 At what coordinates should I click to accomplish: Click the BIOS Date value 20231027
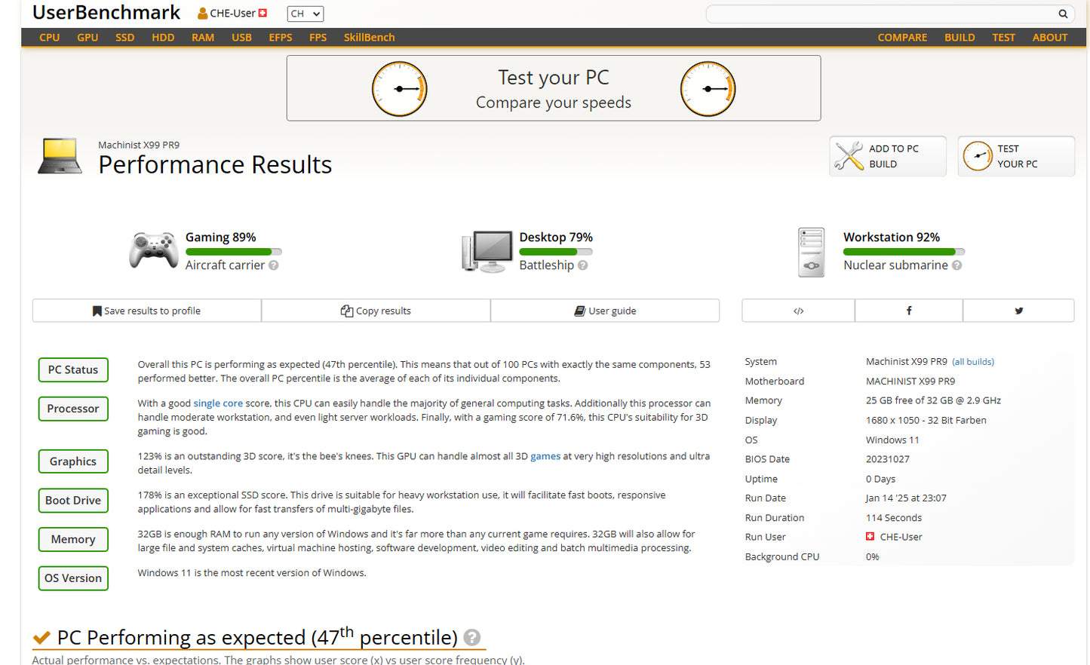pyautogui.click(x=888, y=459)
